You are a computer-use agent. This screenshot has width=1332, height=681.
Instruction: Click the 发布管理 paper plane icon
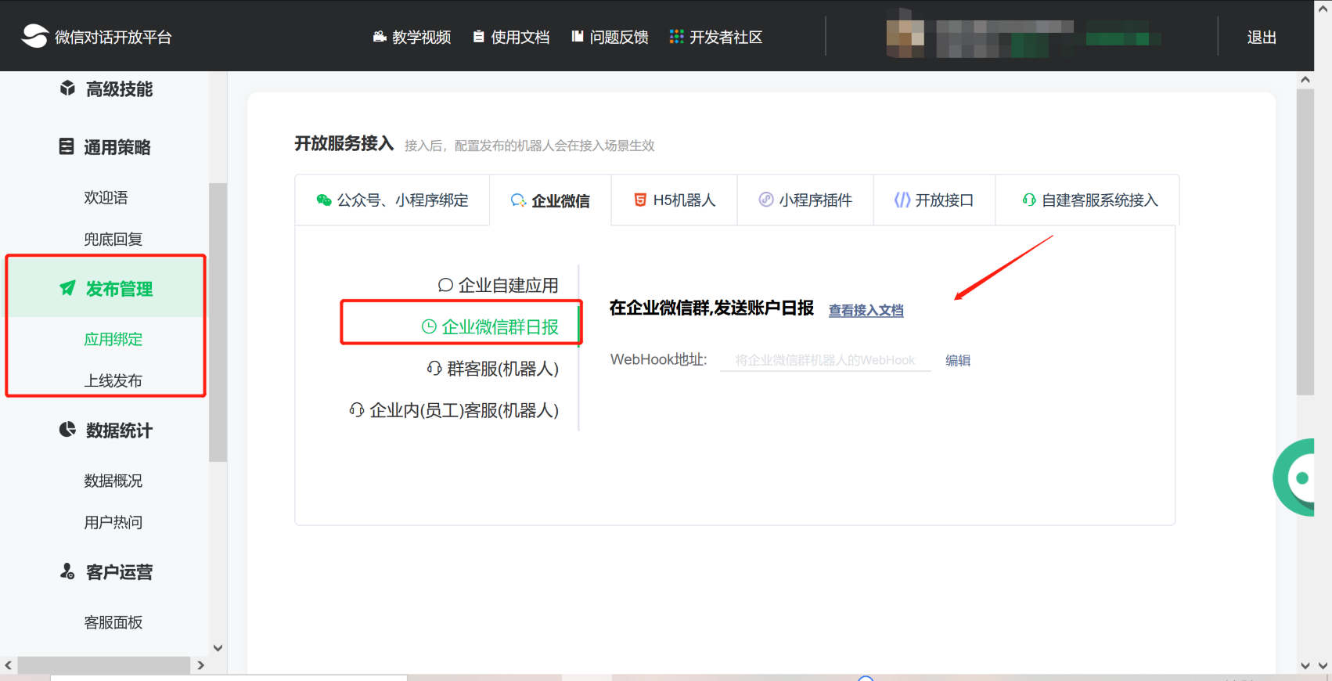pos(68,288)
